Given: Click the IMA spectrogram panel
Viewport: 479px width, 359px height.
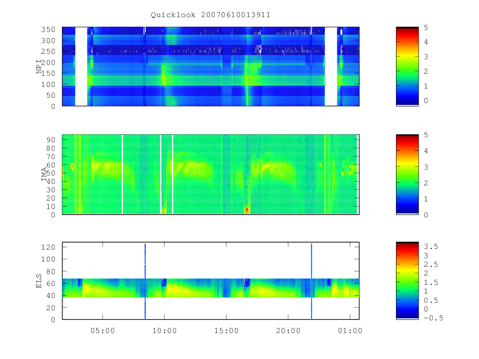Looking at the screenshot, I should click(x=211, y=174).
